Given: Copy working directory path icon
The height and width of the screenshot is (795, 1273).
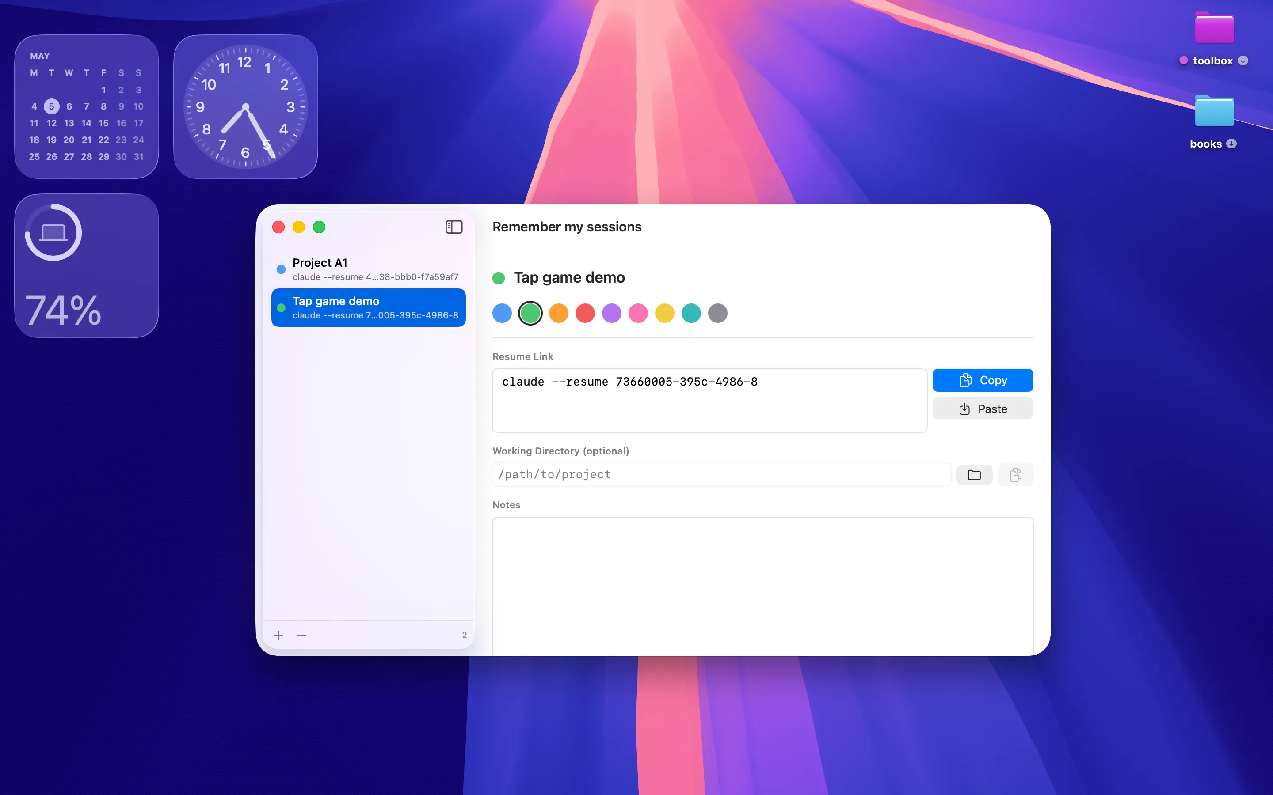Looking at the screenshot, I should 1015,475.
